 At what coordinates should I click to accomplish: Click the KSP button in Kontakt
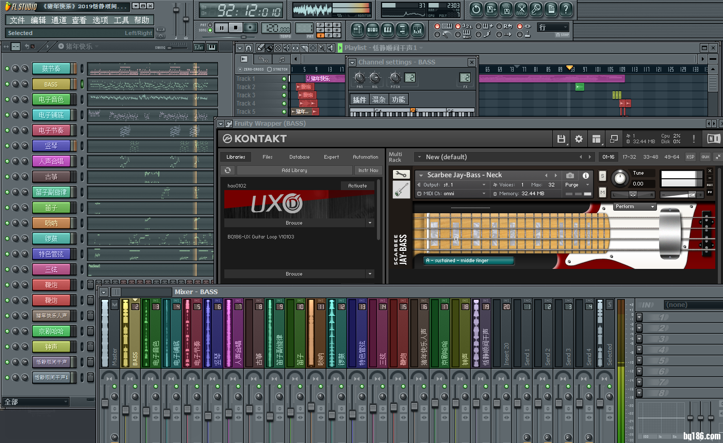tap(691, 157)
